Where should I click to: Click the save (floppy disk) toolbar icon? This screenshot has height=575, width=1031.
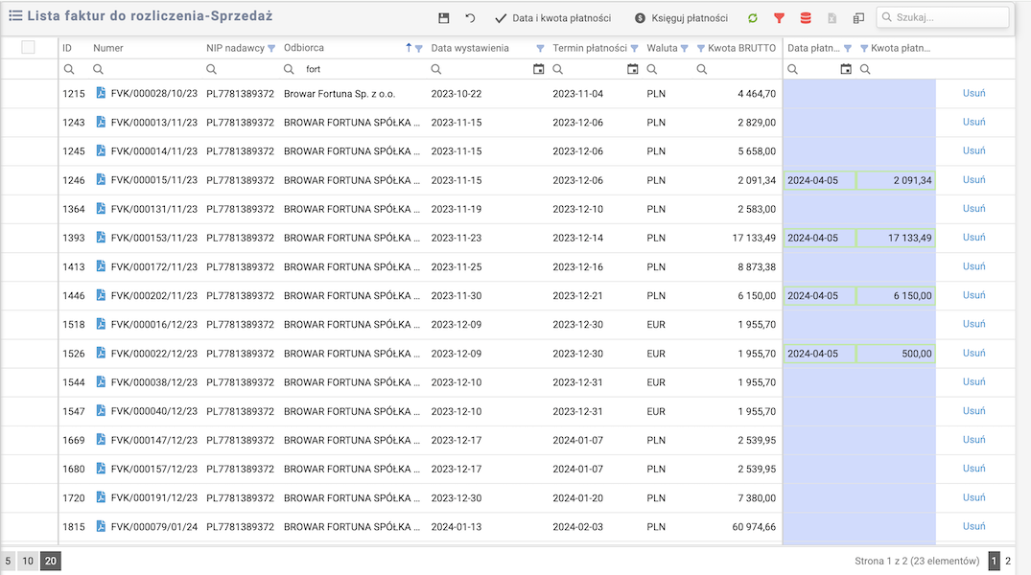443,18
